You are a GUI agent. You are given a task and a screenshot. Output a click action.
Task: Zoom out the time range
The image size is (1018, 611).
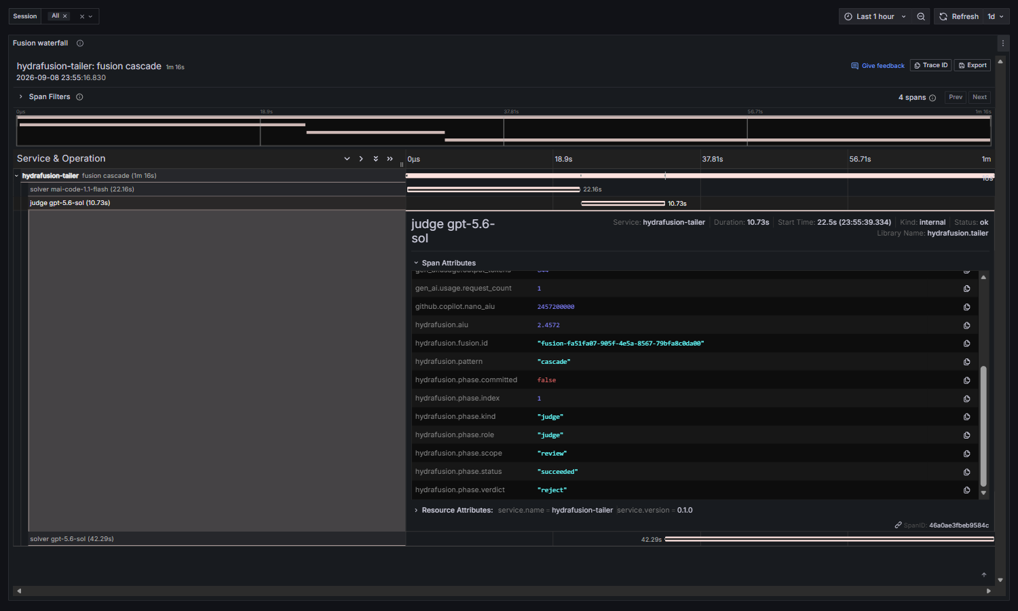click(921, 16)
